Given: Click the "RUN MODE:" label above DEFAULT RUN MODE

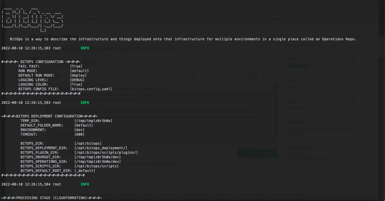Looking at the screenshot, I should tap(28, 71).
